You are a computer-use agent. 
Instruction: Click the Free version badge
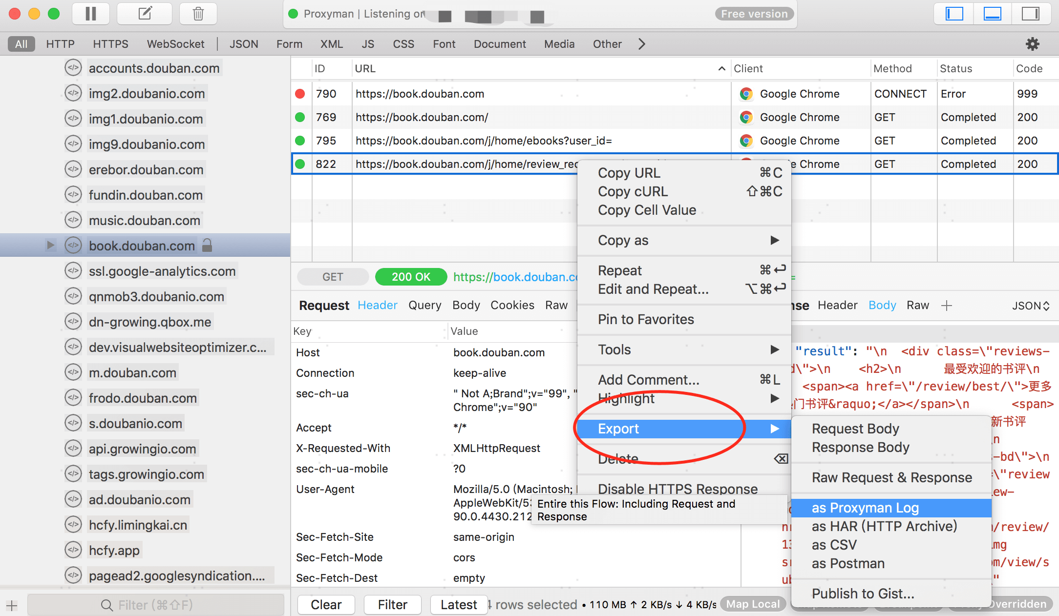754,14
